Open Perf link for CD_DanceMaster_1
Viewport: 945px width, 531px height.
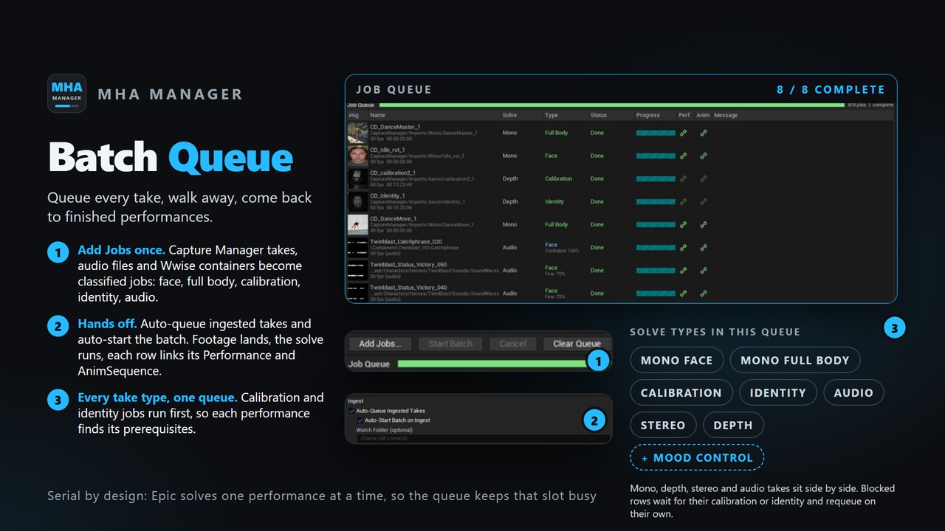pyautogui.click(x=684, y=133)
